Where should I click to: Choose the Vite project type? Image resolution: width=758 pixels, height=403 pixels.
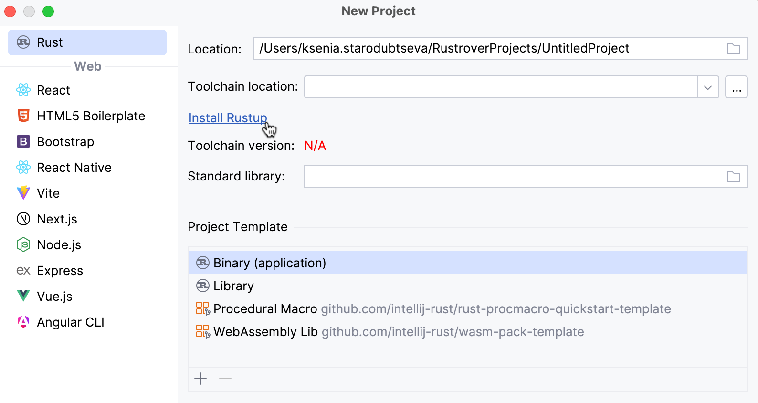pos(48,193)
